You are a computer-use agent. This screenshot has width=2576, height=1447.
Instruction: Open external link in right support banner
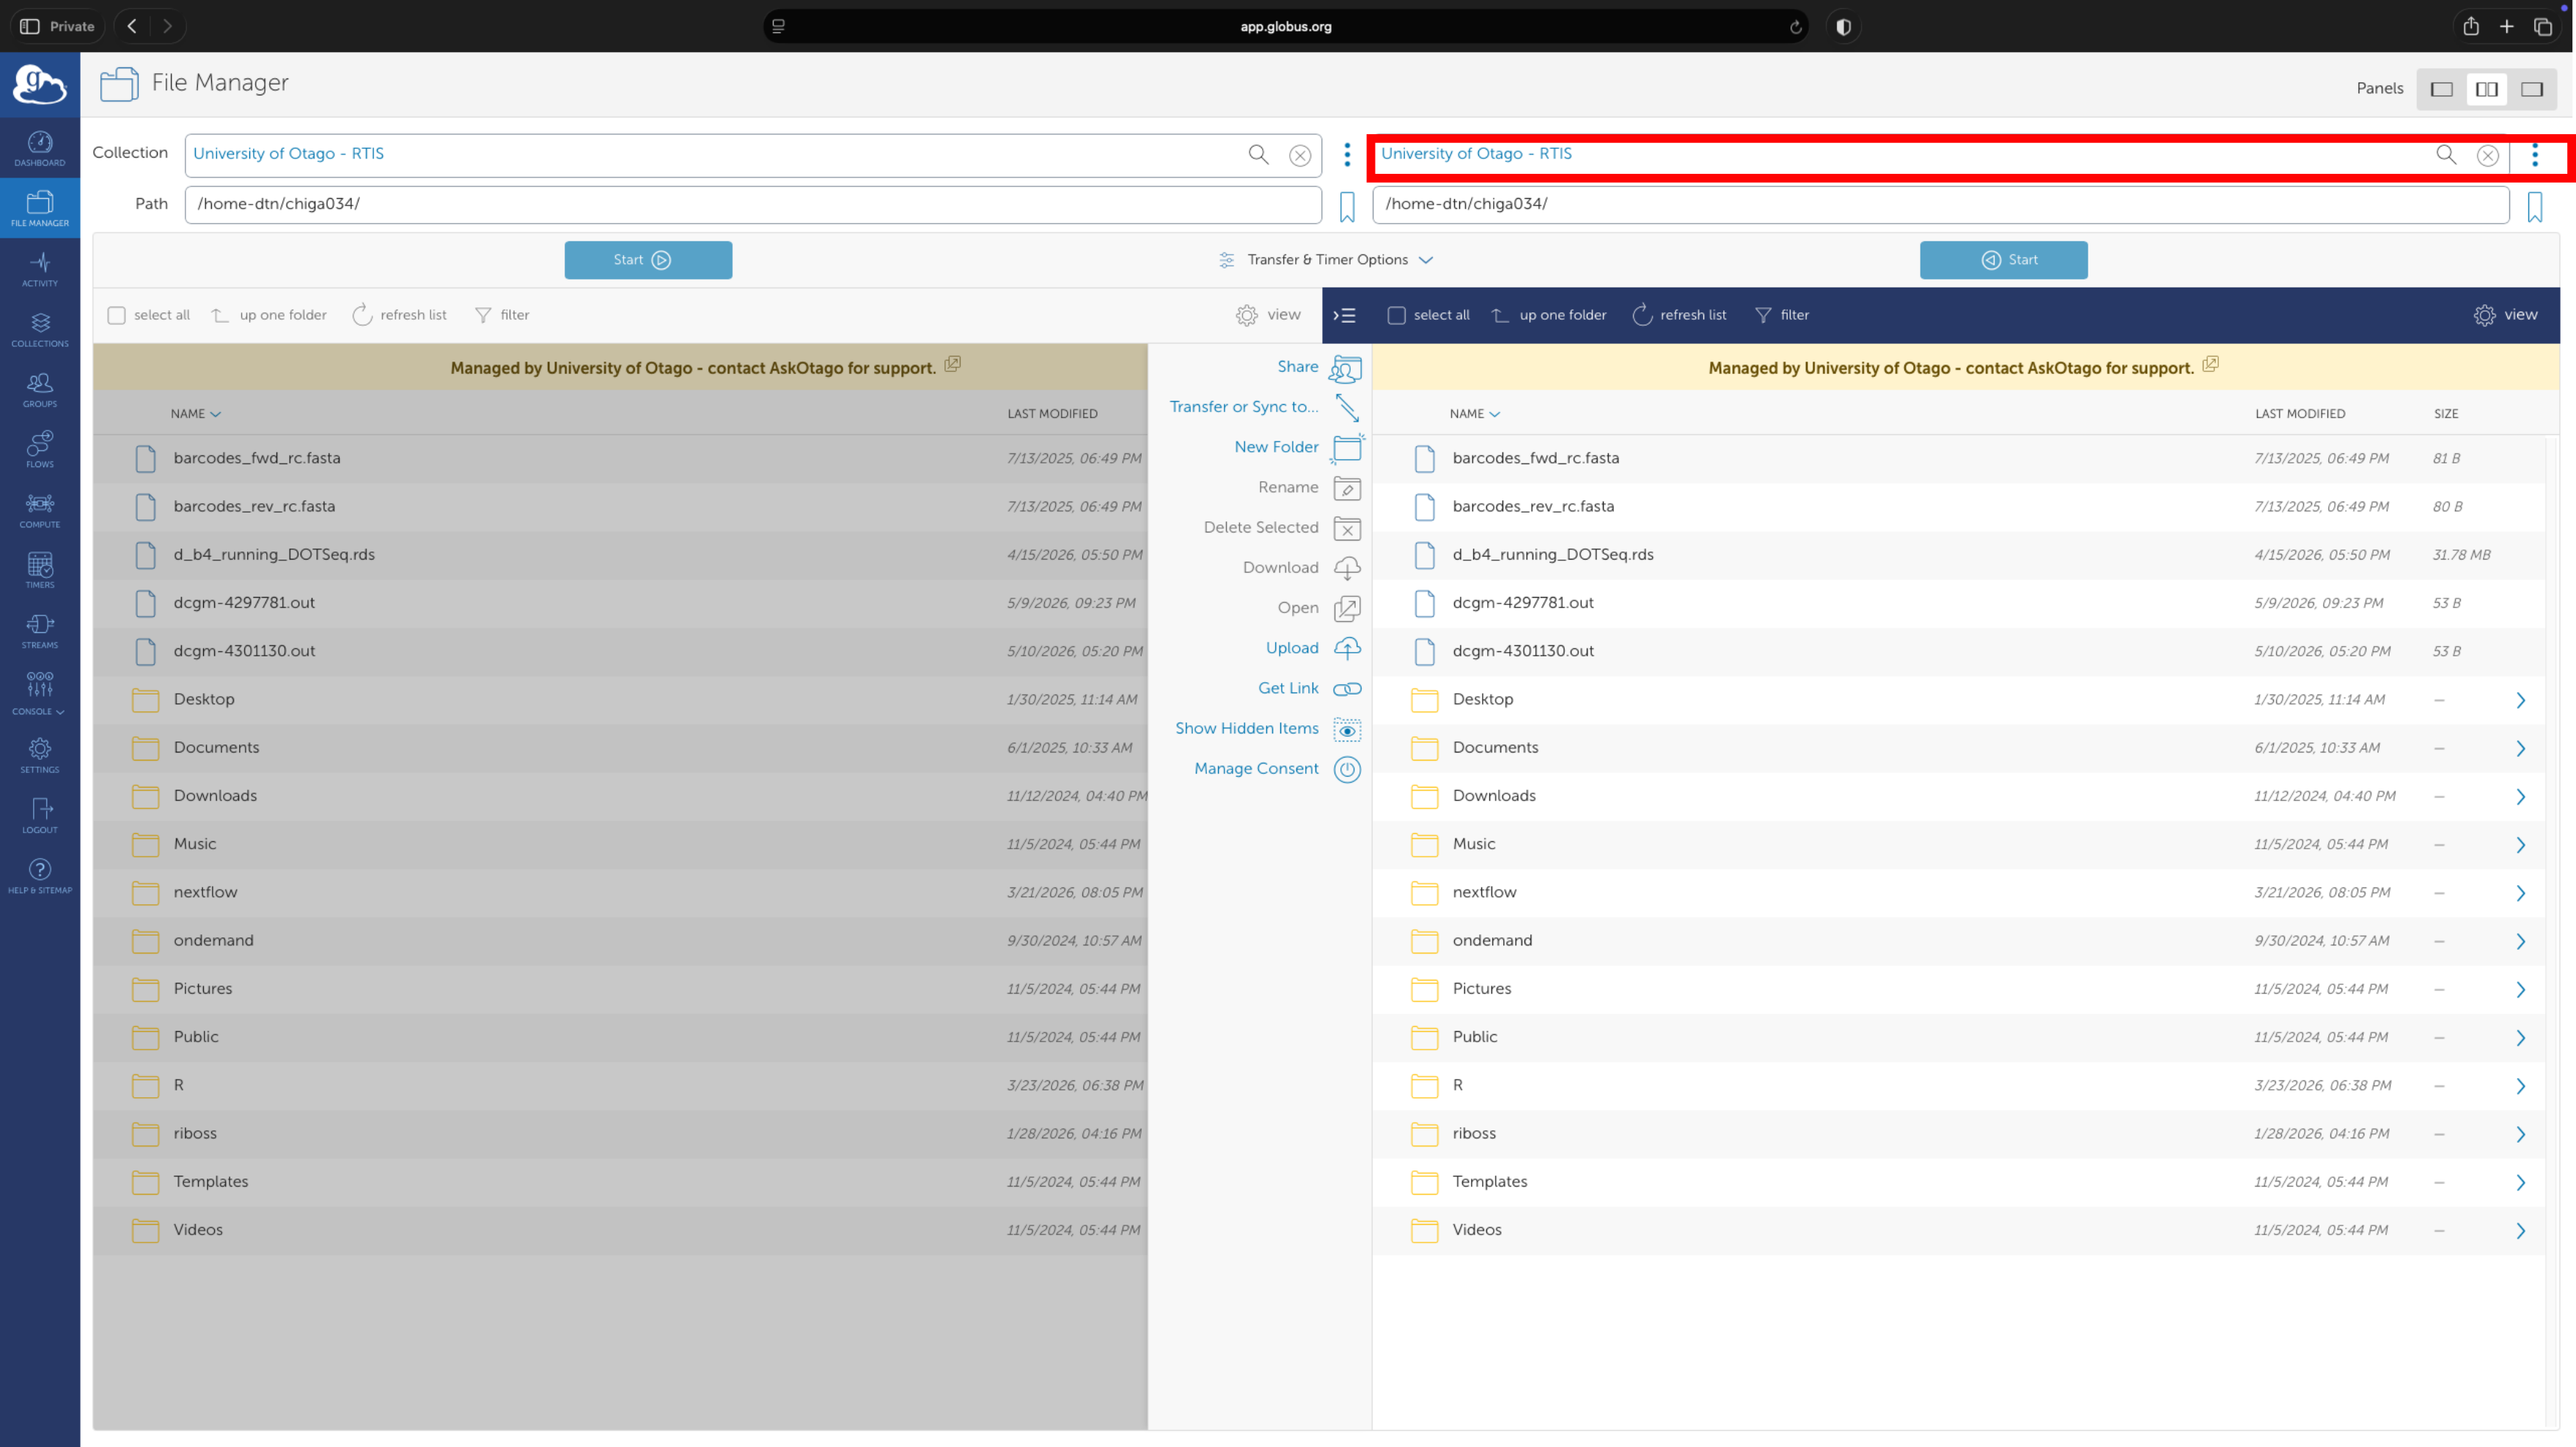[2210, 364]
